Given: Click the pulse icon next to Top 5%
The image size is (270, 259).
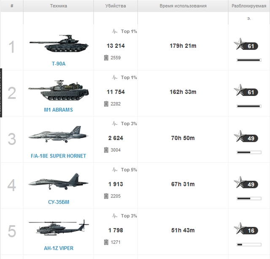Looking at the screenshot, I should (x=115, y=170).
